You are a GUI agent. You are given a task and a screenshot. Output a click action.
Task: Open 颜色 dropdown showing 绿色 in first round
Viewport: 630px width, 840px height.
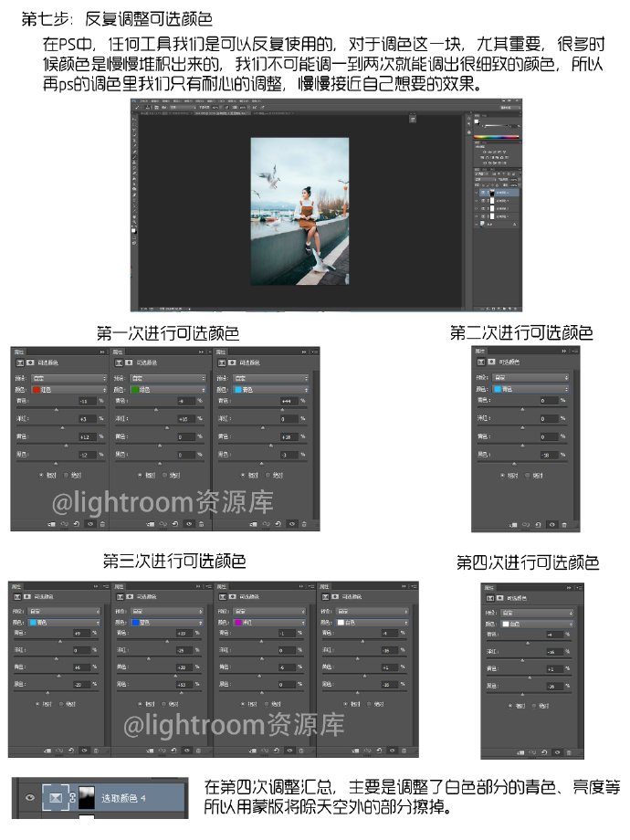click(x=168, y=390)
